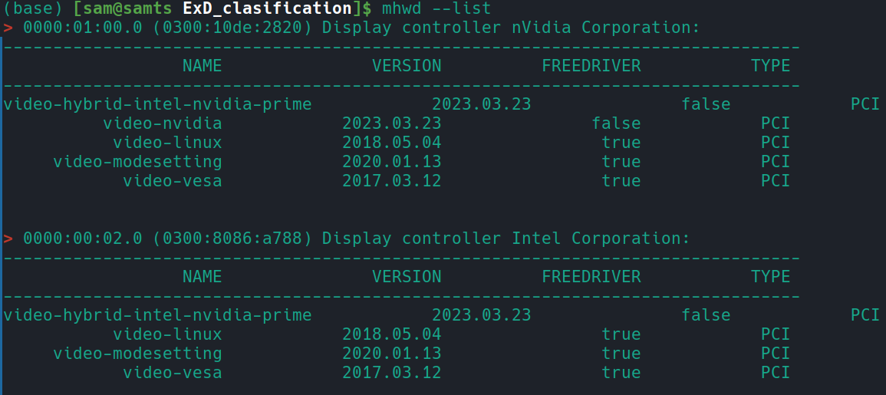Click the (base) conda environment indicator
The width and height of the screenshot is (886, 395).
[x=33, y=8]
